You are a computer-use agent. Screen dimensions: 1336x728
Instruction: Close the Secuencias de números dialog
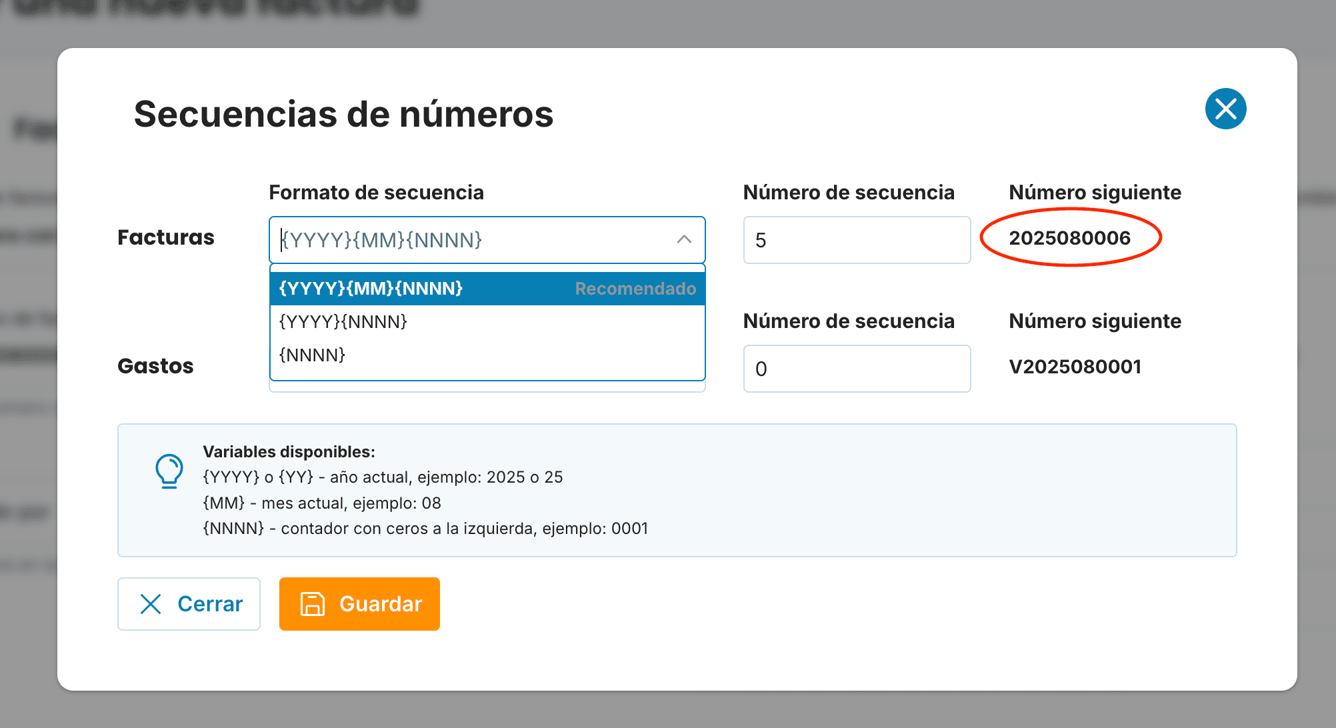tap(1225, 109)
